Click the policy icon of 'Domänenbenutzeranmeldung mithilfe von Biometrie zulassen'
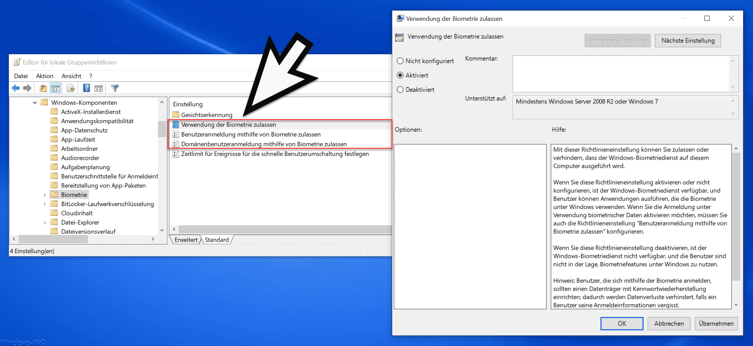 176,144
